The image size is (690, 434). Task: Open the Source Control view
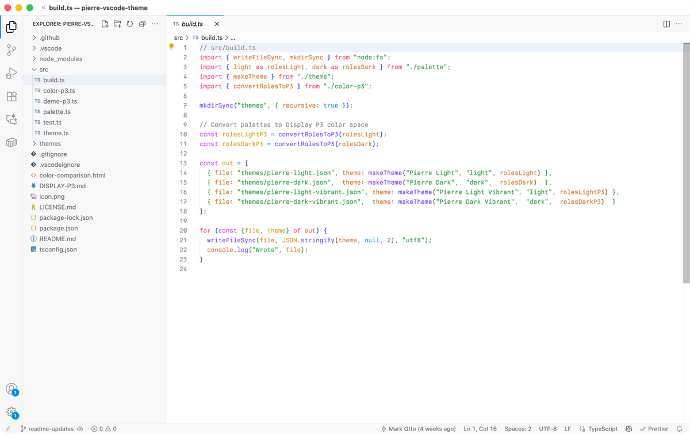tap(11, 50)
